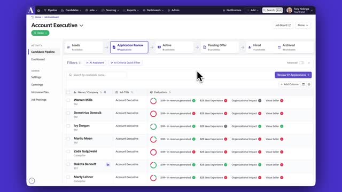Open Dakota Bennett's LinkedIn icon
The image size is (342, 192).
tap(108, 165)
